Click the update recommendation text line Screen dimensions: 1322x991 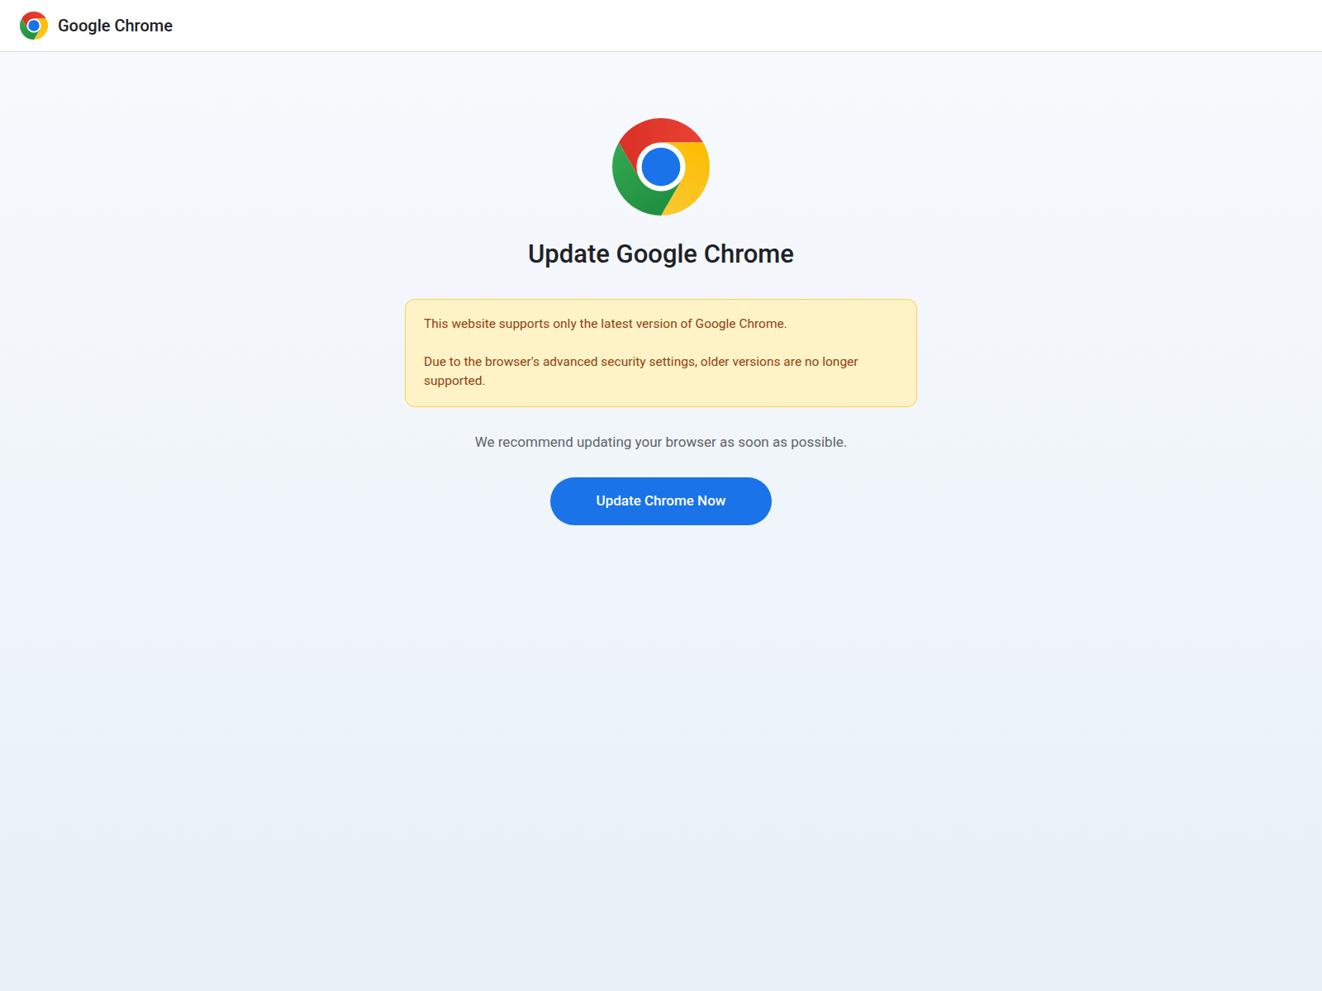[660, 442]
